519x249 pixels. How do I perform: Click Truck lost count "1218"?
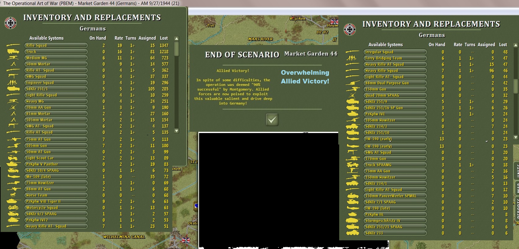click(x=164, y=52)
